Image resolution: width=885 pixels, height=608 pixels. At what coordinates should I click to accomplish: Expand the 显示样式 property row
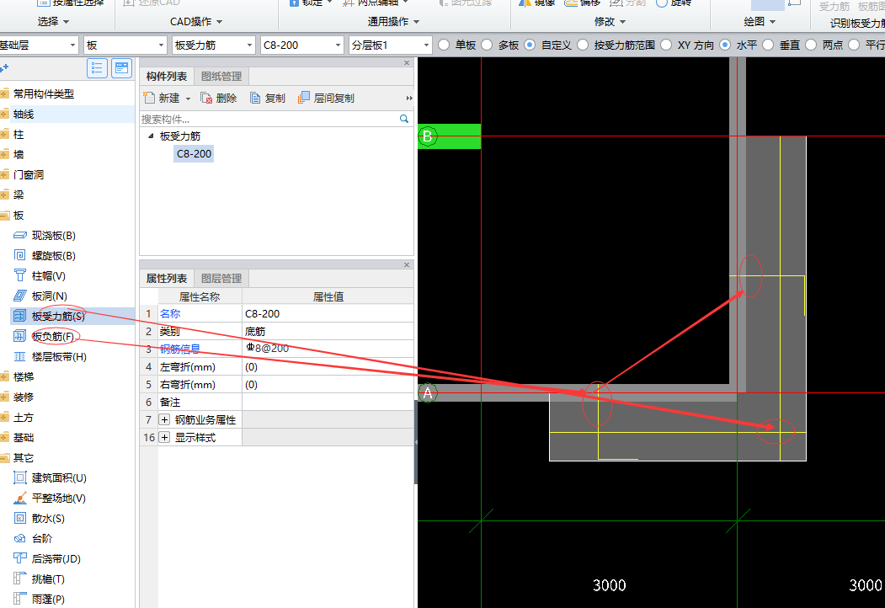(164, 438)
